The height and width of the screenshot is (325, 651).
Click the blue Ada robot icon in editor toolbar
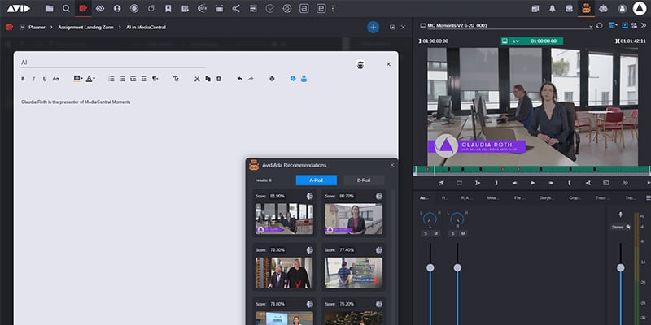click(x=304, y=78)
